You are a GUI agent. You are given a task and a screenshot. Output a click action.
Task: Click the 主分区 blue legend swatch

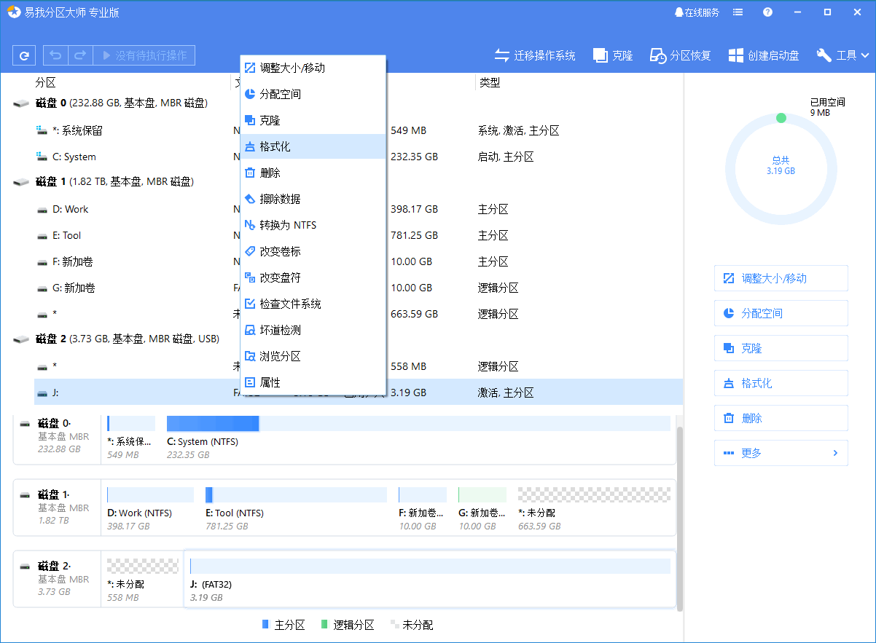pyautogui.click(x=265, y=624)
